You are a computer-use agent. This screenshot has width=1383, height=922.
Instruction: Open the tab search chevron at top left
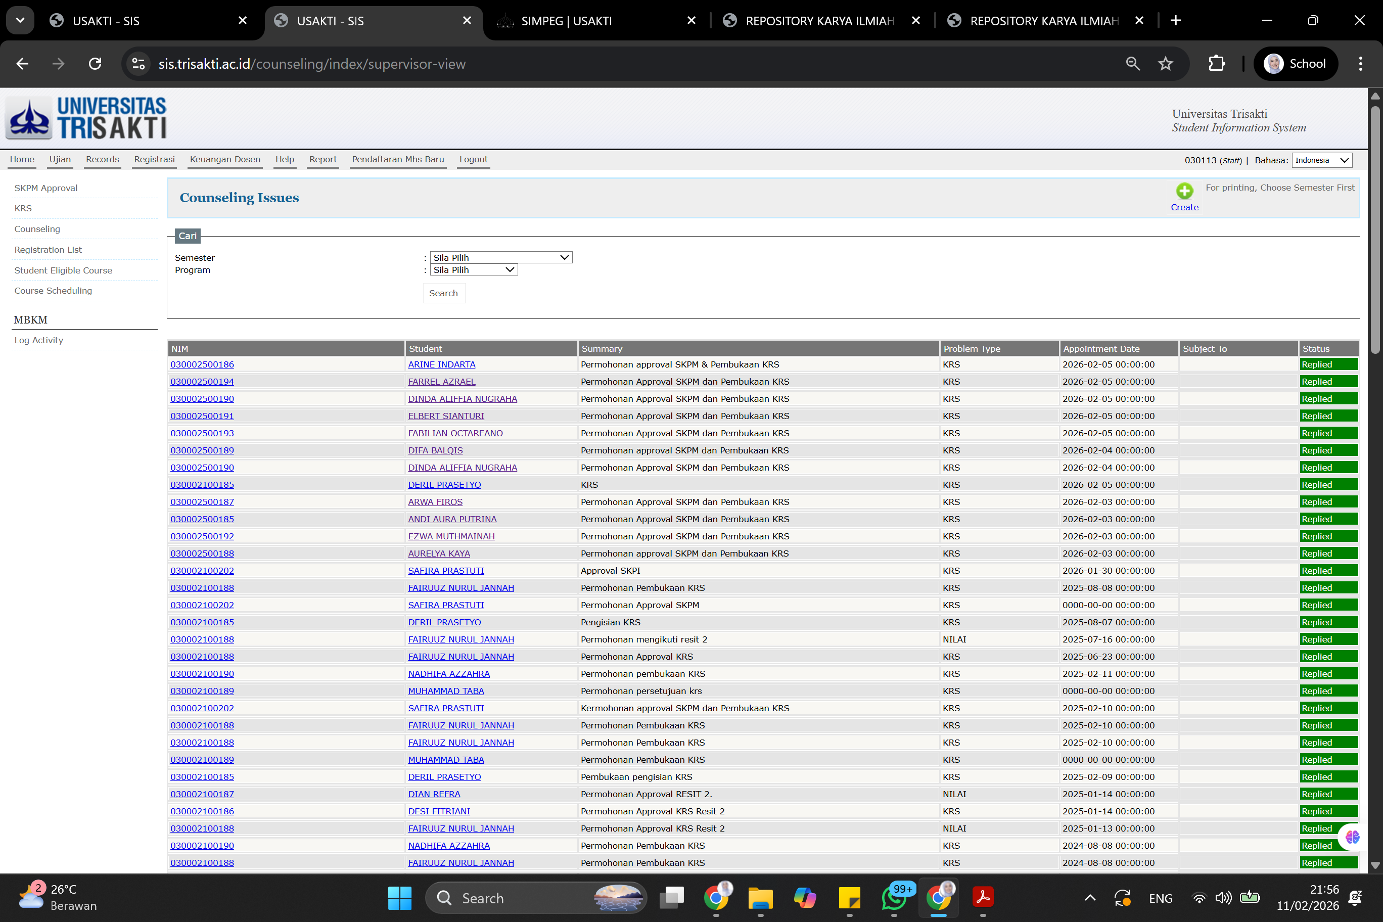pyautogui.click(x=20, y=21)
